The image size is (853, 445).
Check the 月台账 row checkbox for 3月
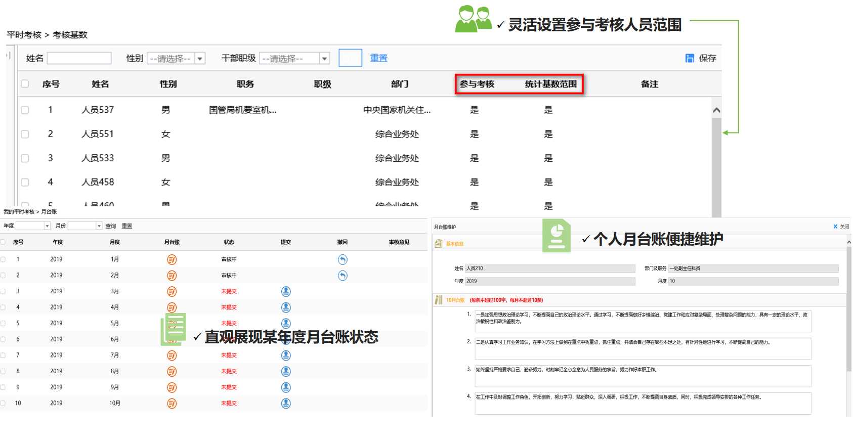[x=3, y=291]
